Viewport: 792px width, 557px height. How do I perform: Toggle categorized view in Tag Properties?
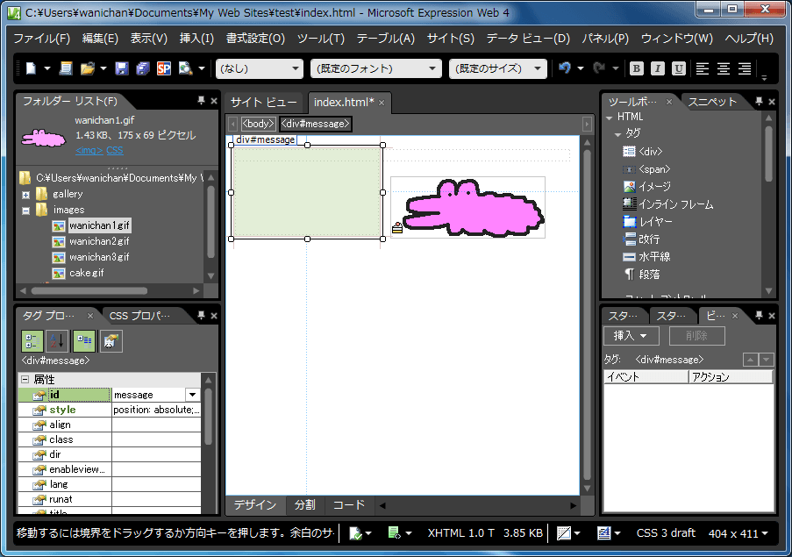click(x=32, y=341)
